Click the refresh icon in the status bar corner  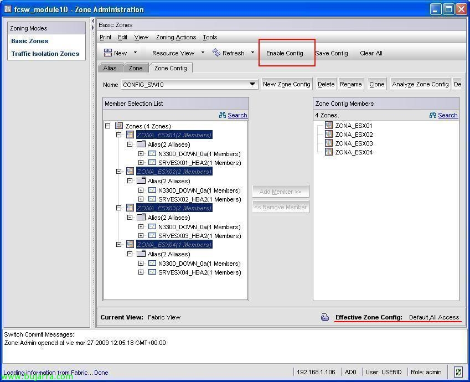pyautogui.click(x=458, y=372)
